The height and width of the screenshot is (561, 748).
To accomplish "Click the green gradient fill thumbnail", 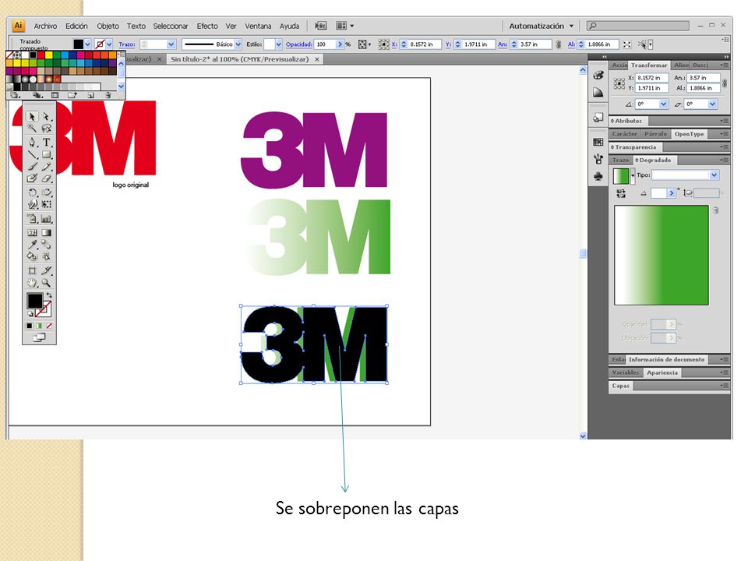I will [621, 176].
